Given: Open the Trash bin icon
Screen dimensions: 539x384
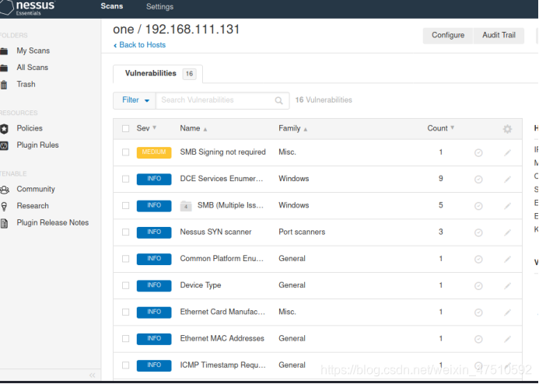Looking at the screenshot, I should pyautogui.click(x=4, y=85).
